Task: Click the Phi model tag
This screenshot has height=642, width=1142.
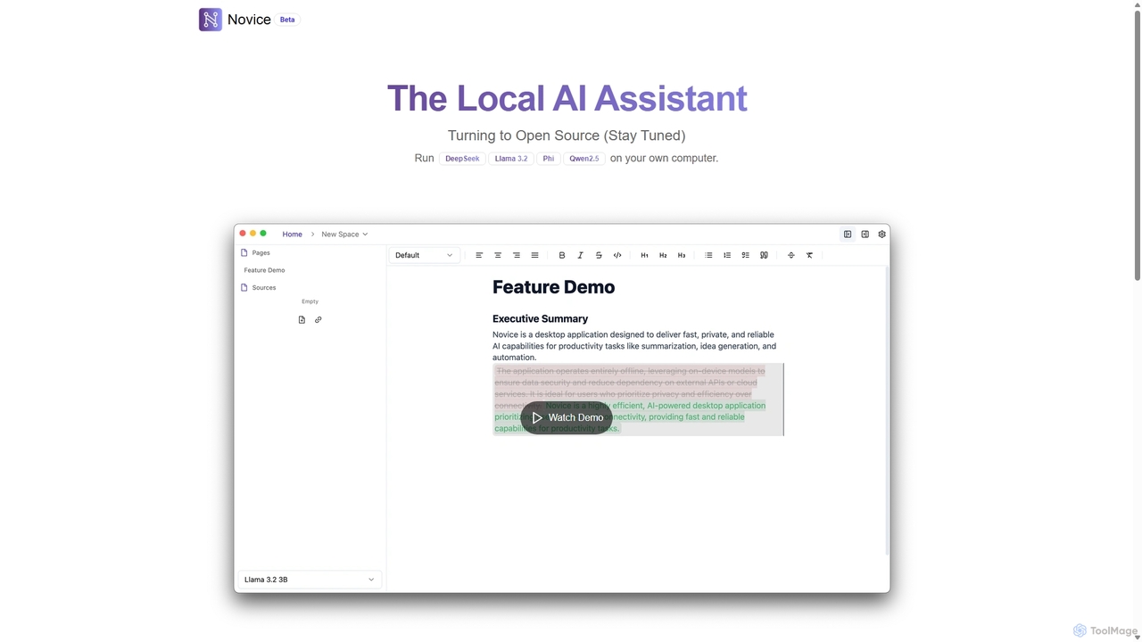Action: 549,159
